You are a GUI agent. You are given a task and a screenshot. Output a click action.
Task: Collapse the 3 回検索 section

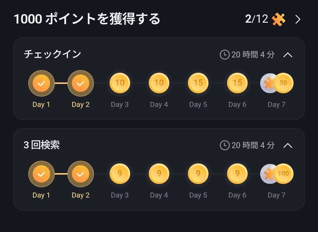288,145
